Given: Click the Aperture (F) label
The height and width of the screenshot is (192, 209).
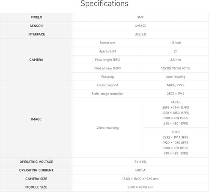Looking at the screenshot, I should (x=107, y=51).
